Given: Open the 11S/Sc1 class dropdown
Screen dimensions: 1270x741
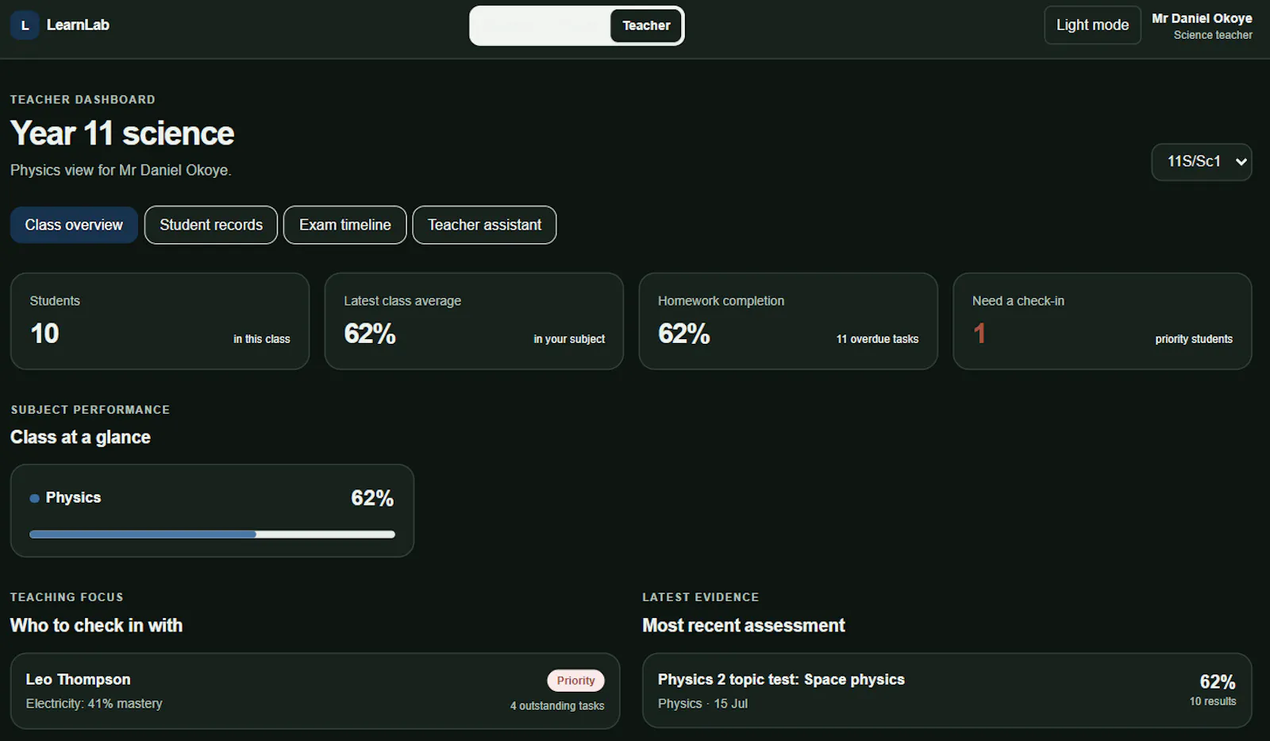Looking at the screenshot, I should pyautogui.click(x=1202, y=162).
